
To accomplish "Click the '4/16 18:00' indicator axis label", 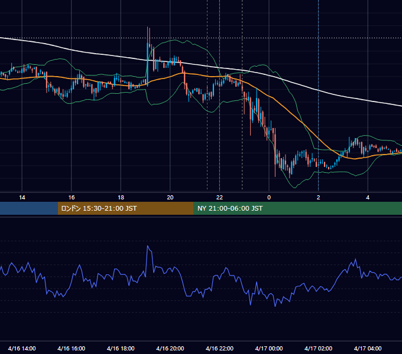I will [x=121, y=348].
